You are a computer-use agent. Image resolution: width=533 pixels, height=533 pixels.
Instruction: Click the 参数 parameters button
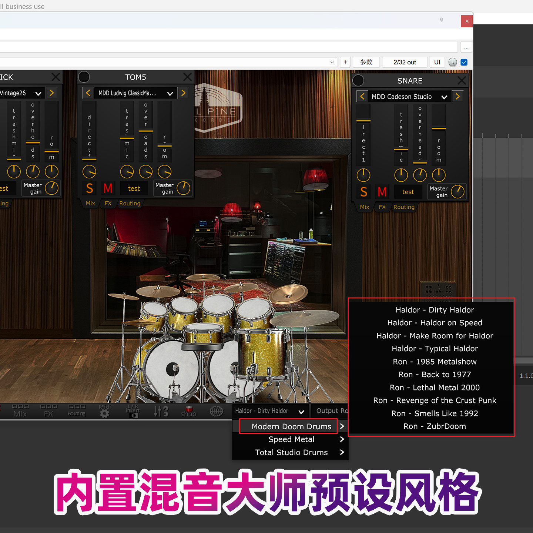(x=366, y=62)
